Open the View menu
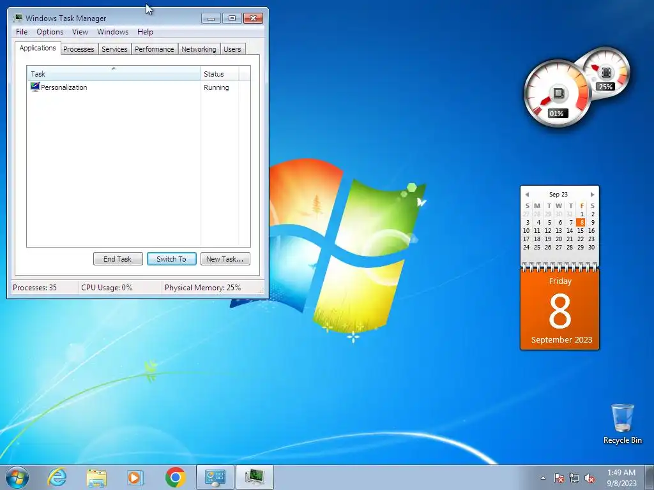654x490 pixels. click(x=80, y=32)
